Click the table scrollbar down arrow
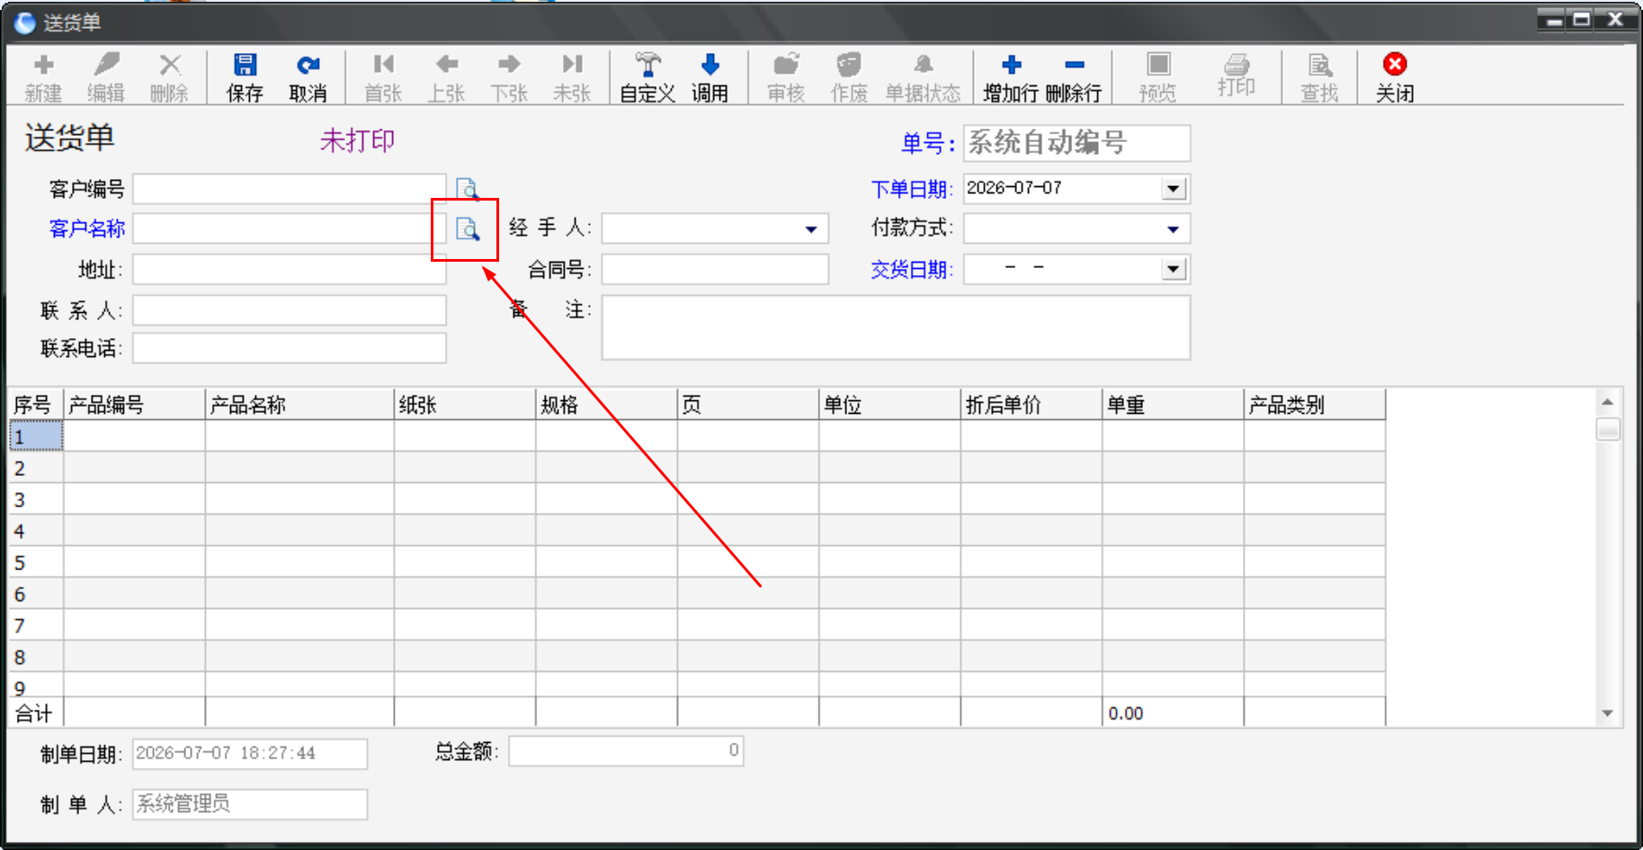1643x850 pixels. [x=1608, y=713]
